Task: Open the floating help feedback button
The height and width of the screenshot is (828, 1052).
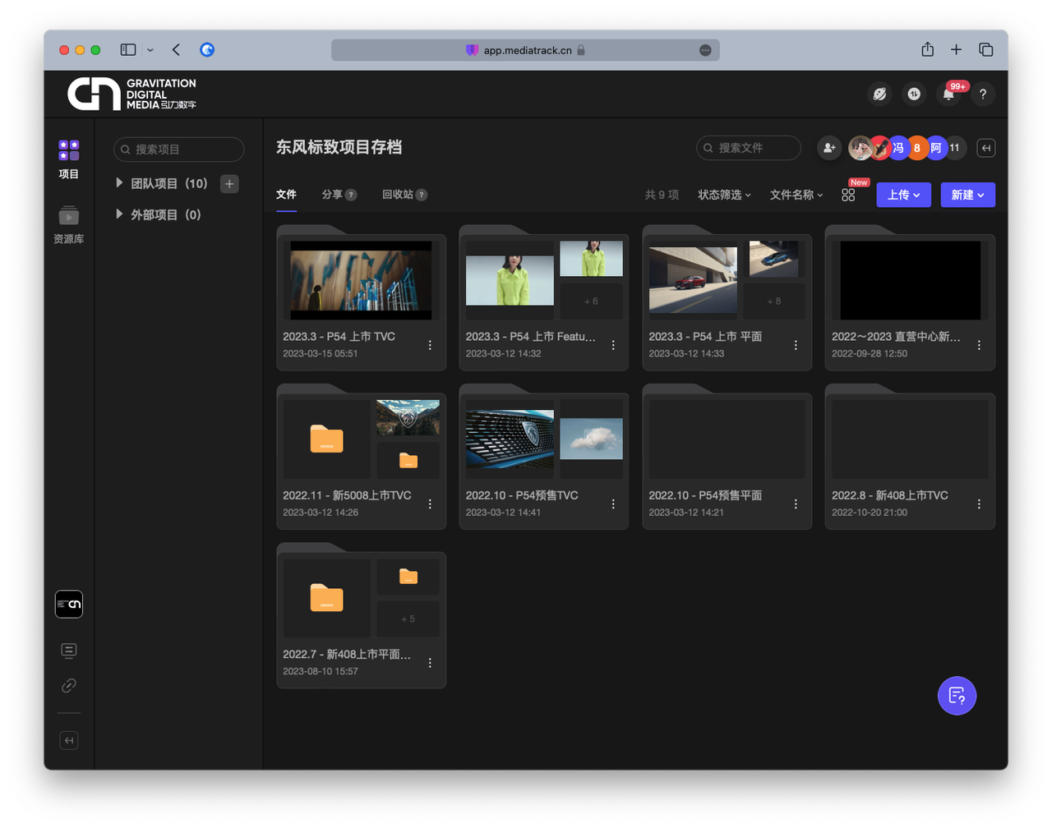Action: pos(957,696)
